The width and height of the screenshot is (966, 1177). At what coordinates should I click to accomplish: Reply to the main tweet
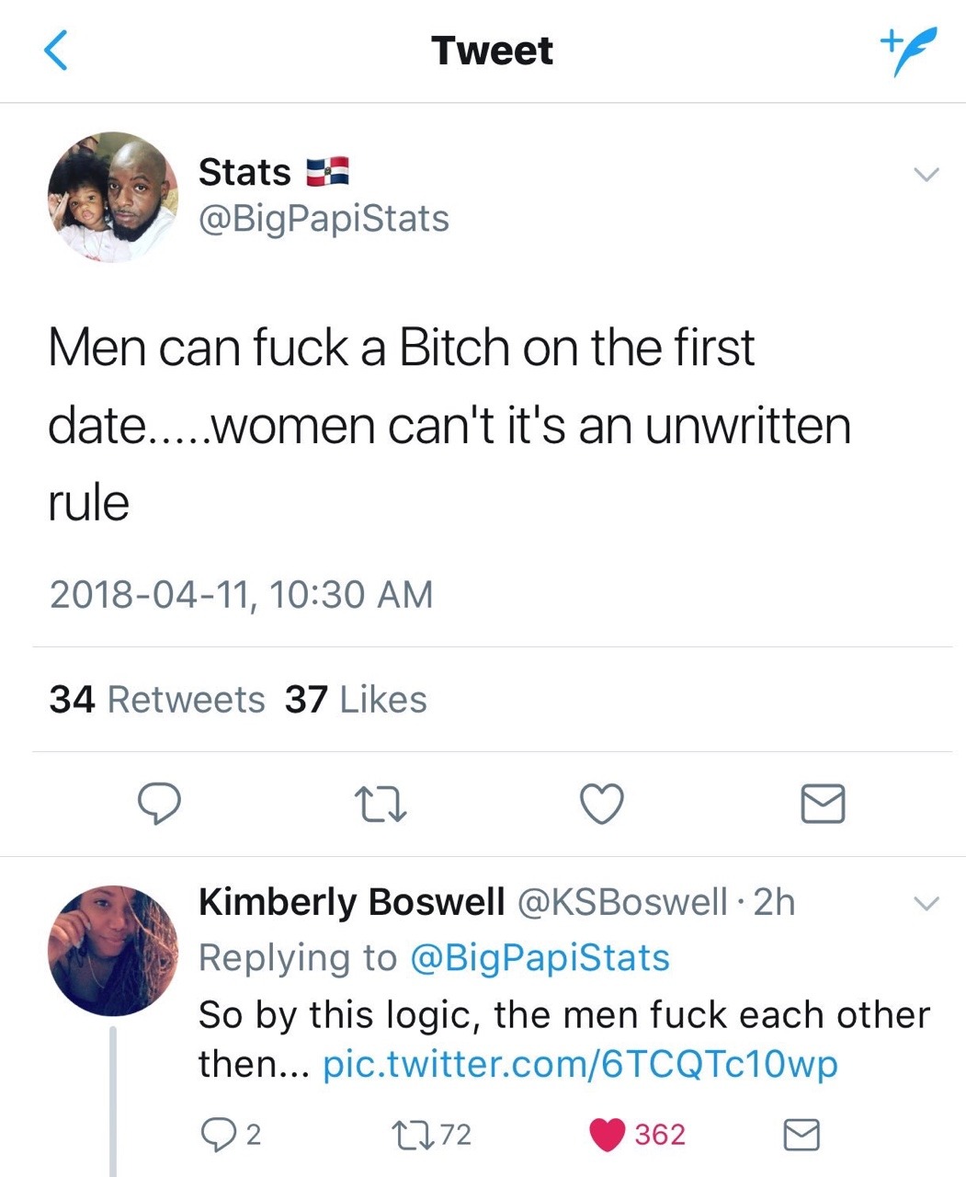point(158,804)
